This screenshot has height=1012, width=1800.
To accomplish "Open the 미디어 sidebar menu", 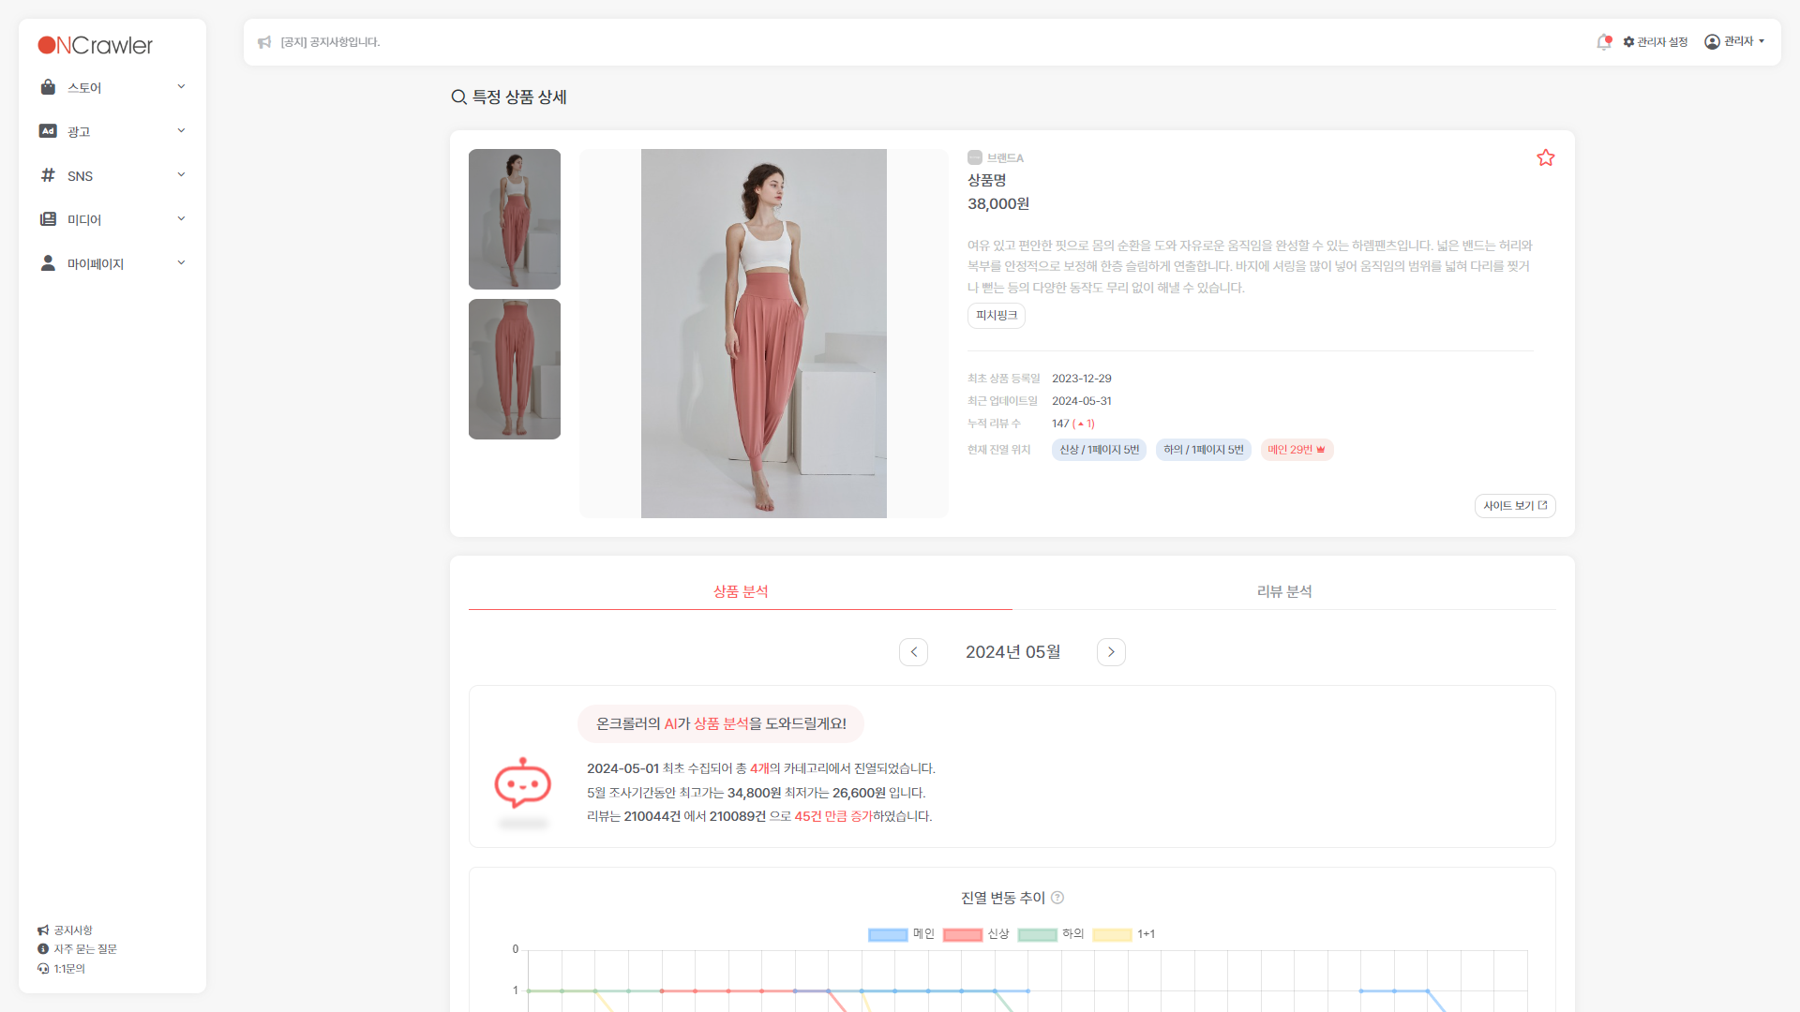I will (112, 219).
